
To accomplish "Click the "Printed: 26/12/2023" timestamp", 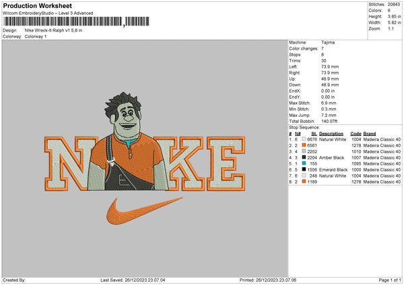I will [268, 280].
